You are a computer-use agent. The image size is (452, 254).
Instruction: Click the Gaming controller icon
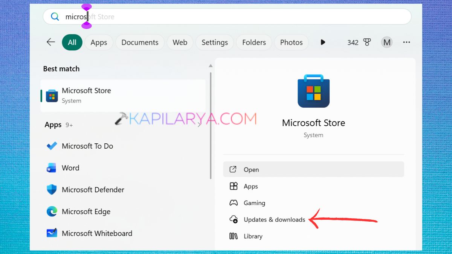click(234, 203)
